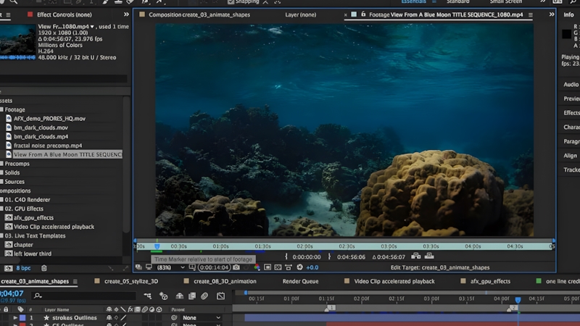Click the 8 bpc color depth button
580x326 pixels.
(24, 268)
